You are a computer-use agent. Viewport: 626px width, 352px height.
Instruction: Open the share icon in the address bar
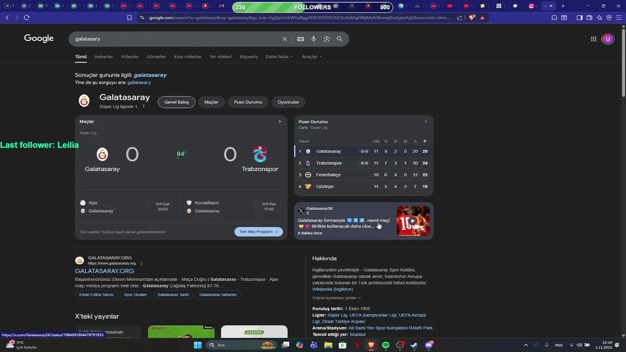pyautogui.click(x=460, y=18)
